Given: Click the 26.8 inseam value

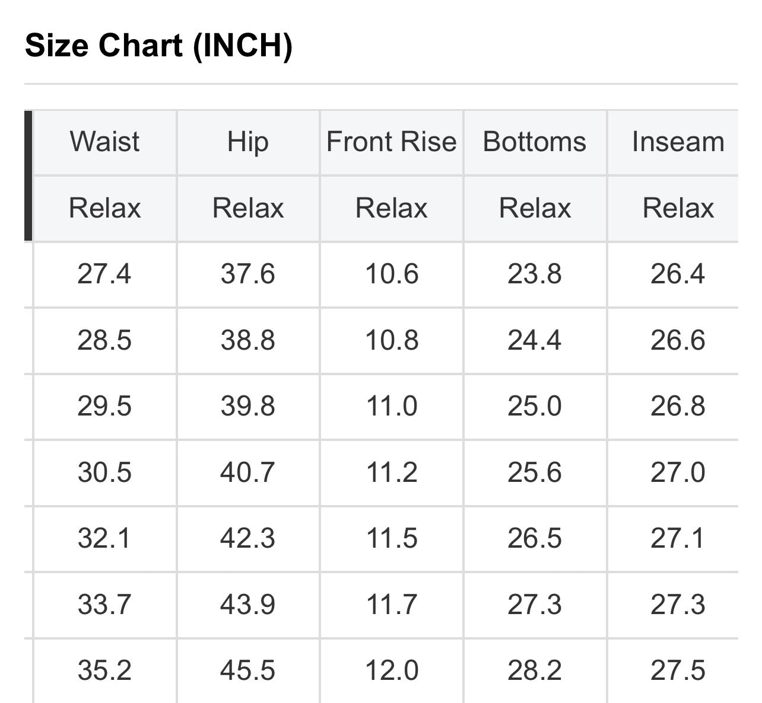Looking at the screenshot, I should (678, 406).
